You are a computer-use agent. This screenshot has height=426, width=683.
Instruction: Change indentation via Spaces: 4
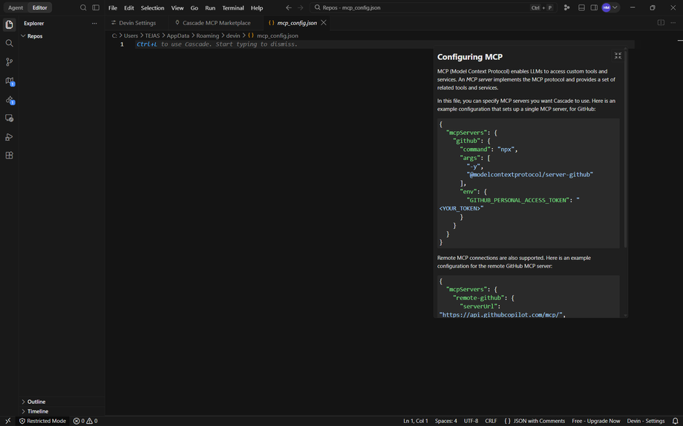pyautogui.click(x=446, y=421)
